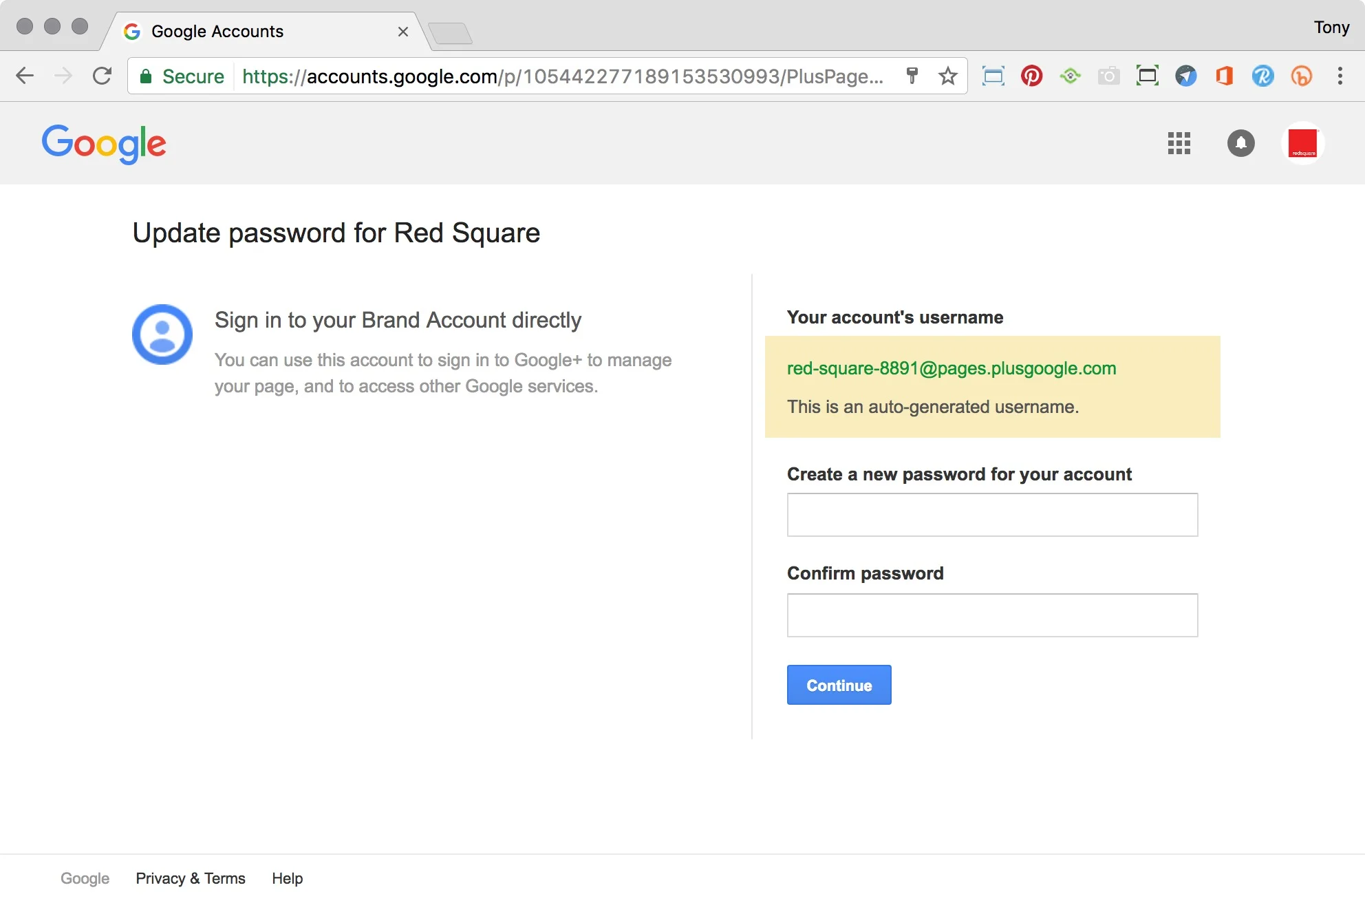
Task: Click the Tony profile name button
Action: [1331, 28]
